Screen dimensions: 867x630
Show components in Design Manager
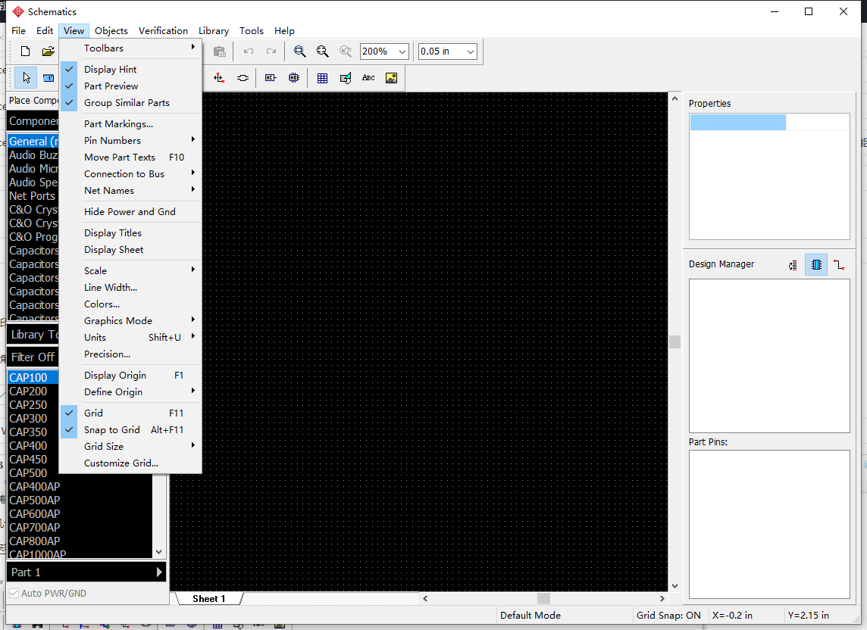815,265
